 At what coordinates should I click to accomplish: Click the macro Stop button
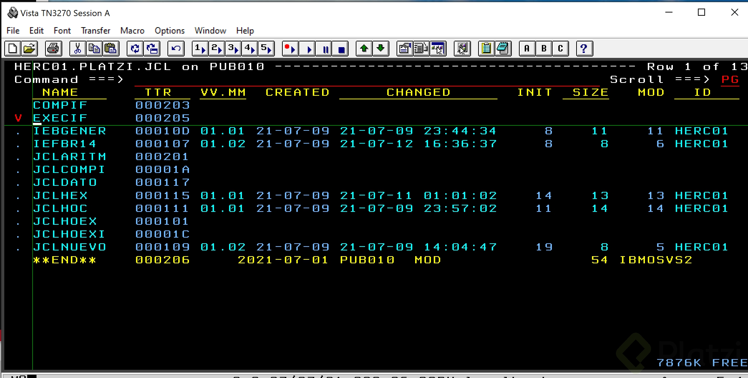tap(340, 49)
